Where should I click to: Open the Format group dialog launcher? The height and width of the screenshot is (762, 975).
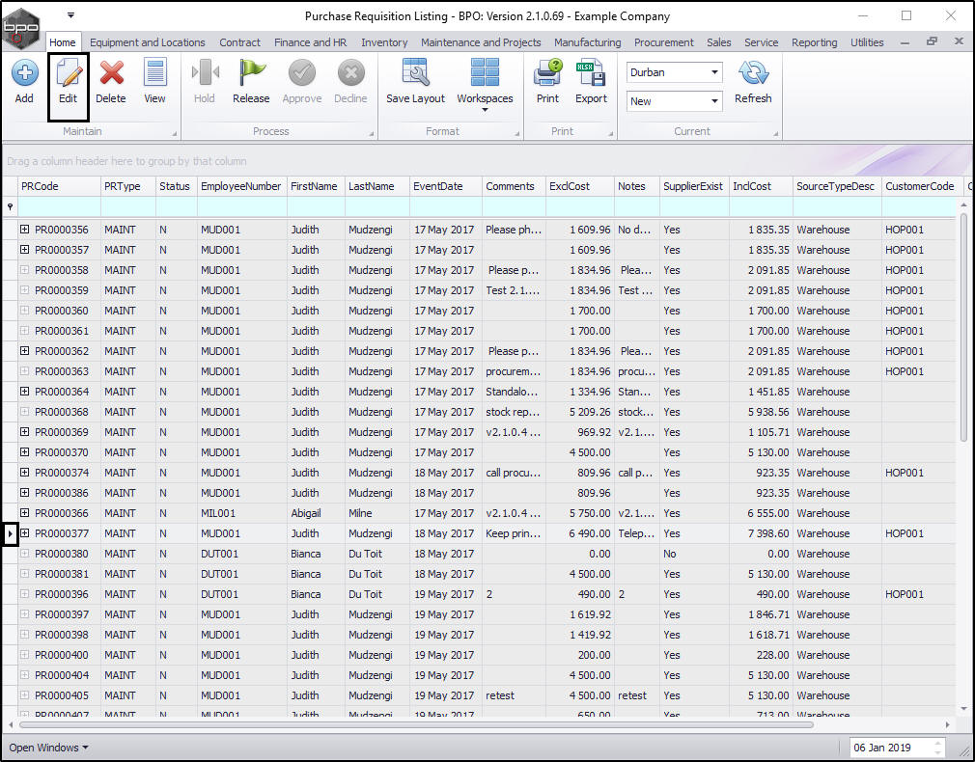click(x=517, y=133)
